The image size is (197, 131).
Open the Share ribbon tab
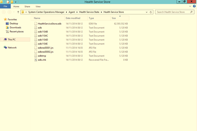click(x=27, y=6)
